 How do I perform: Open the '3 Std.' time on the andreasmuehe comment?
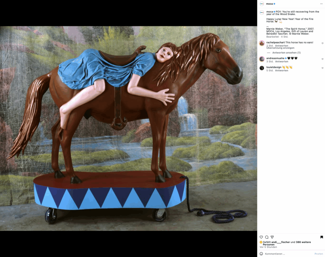pyautogui.click(x=270, y=62)
